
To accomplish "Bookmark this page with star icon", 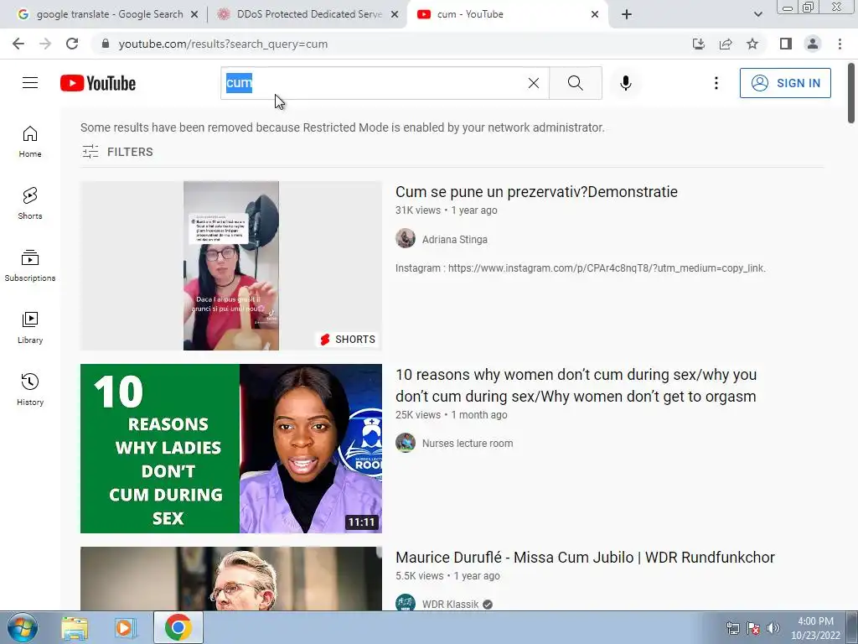I will pos(752,44).
